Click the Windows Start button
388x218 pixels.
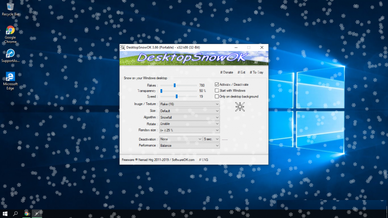[5, 213]
